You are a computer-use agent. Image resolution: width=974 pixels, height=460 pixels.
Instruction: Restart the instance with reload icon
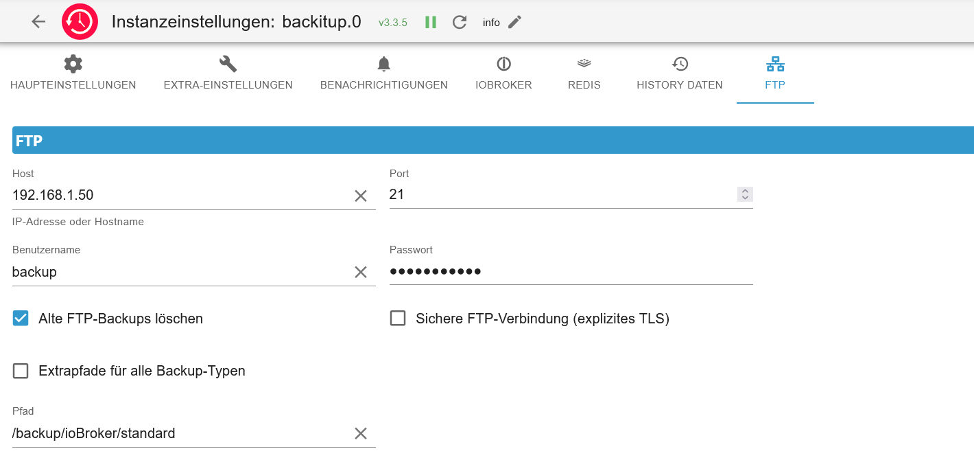pos(460,22)
